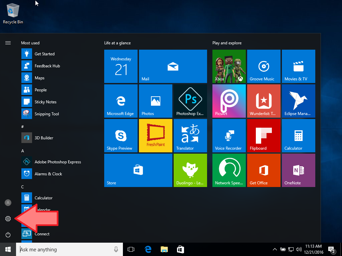Viewport: 342px width, 256px height.
Task: Launch the OneNote tile
Action: point(298,170)
